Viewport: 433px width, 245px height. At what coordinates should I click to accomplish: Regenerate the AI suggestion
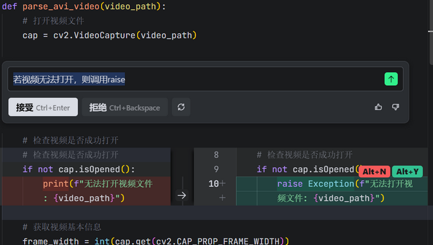click(181, 107)
